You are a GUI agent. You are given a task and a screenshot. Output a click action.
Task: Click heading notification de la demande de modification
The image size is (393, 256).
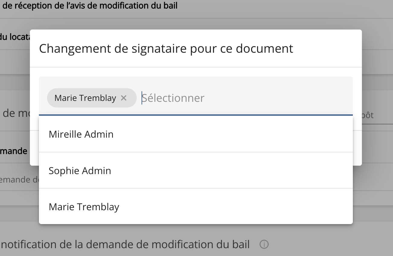(x=125, y=244)
